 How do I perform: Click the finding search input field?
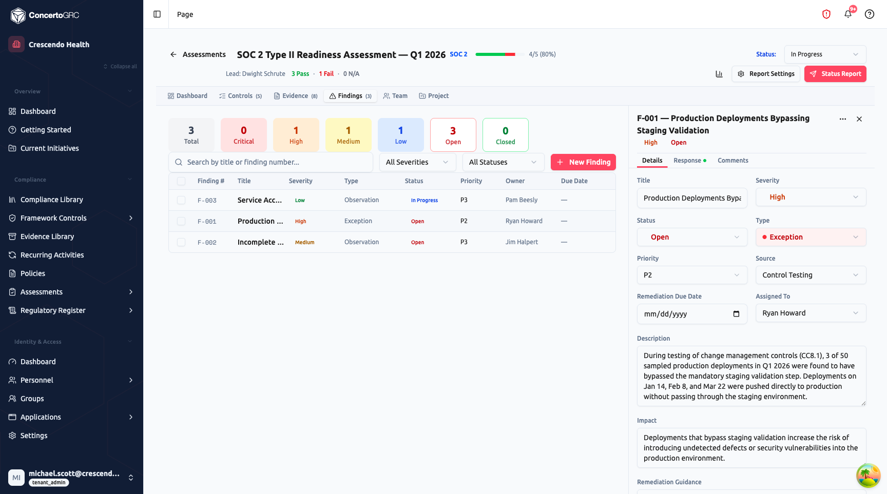pos(271,162)
